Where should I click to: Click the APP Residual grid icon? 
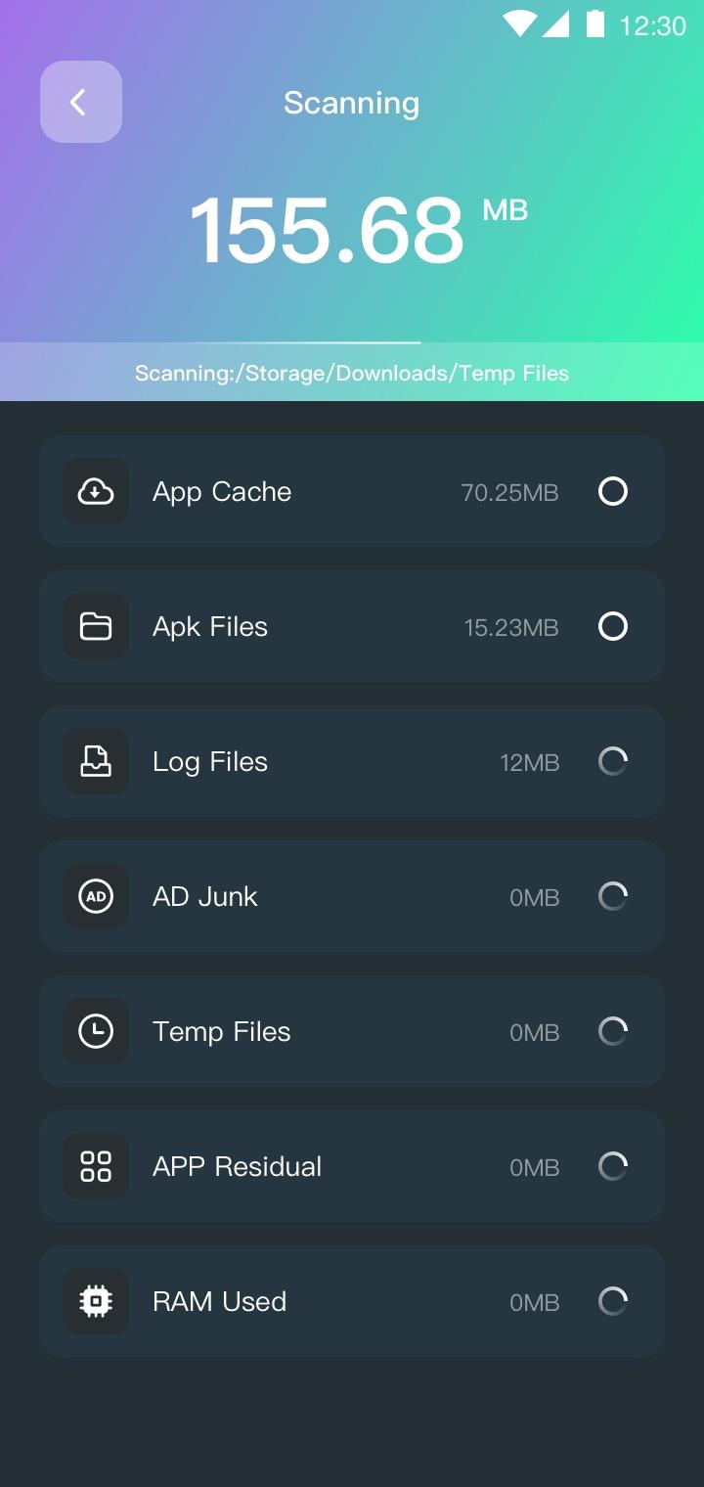click(x=96, y=1166)
